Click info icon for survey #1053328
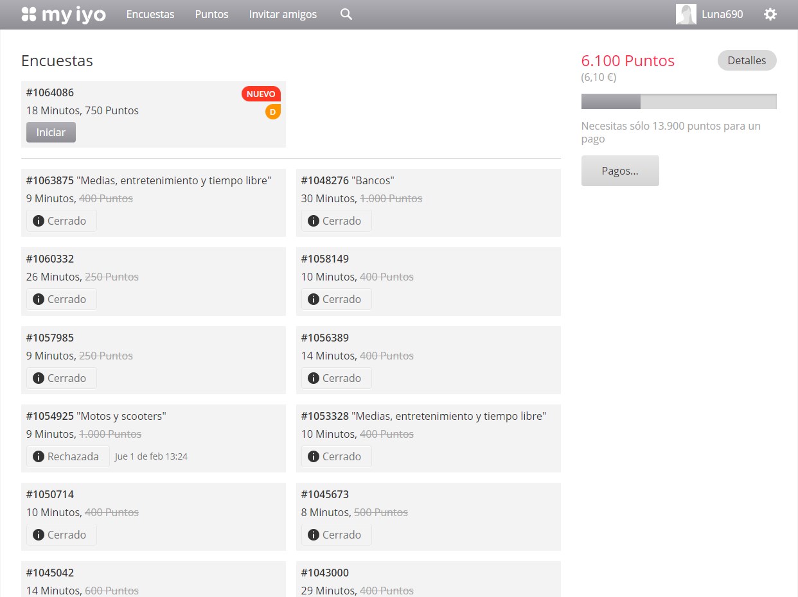Screen dimensions: 798x597 tap(313, 456)
